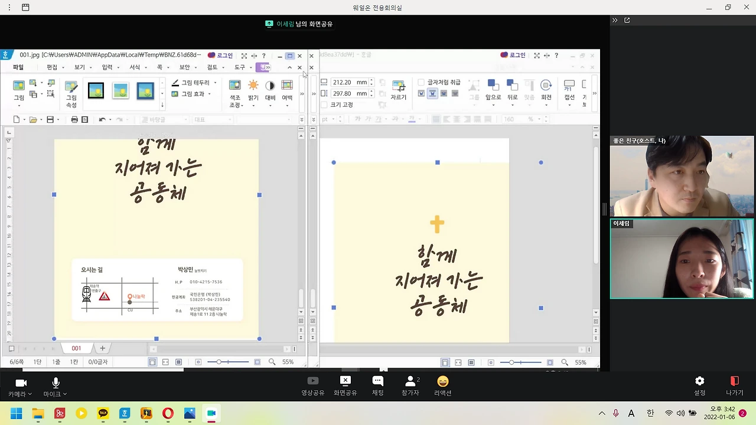This screenshot has width=756, height=425.
Task: Open Zoom 채팅 chat panel
Action: tap(378, 386)
